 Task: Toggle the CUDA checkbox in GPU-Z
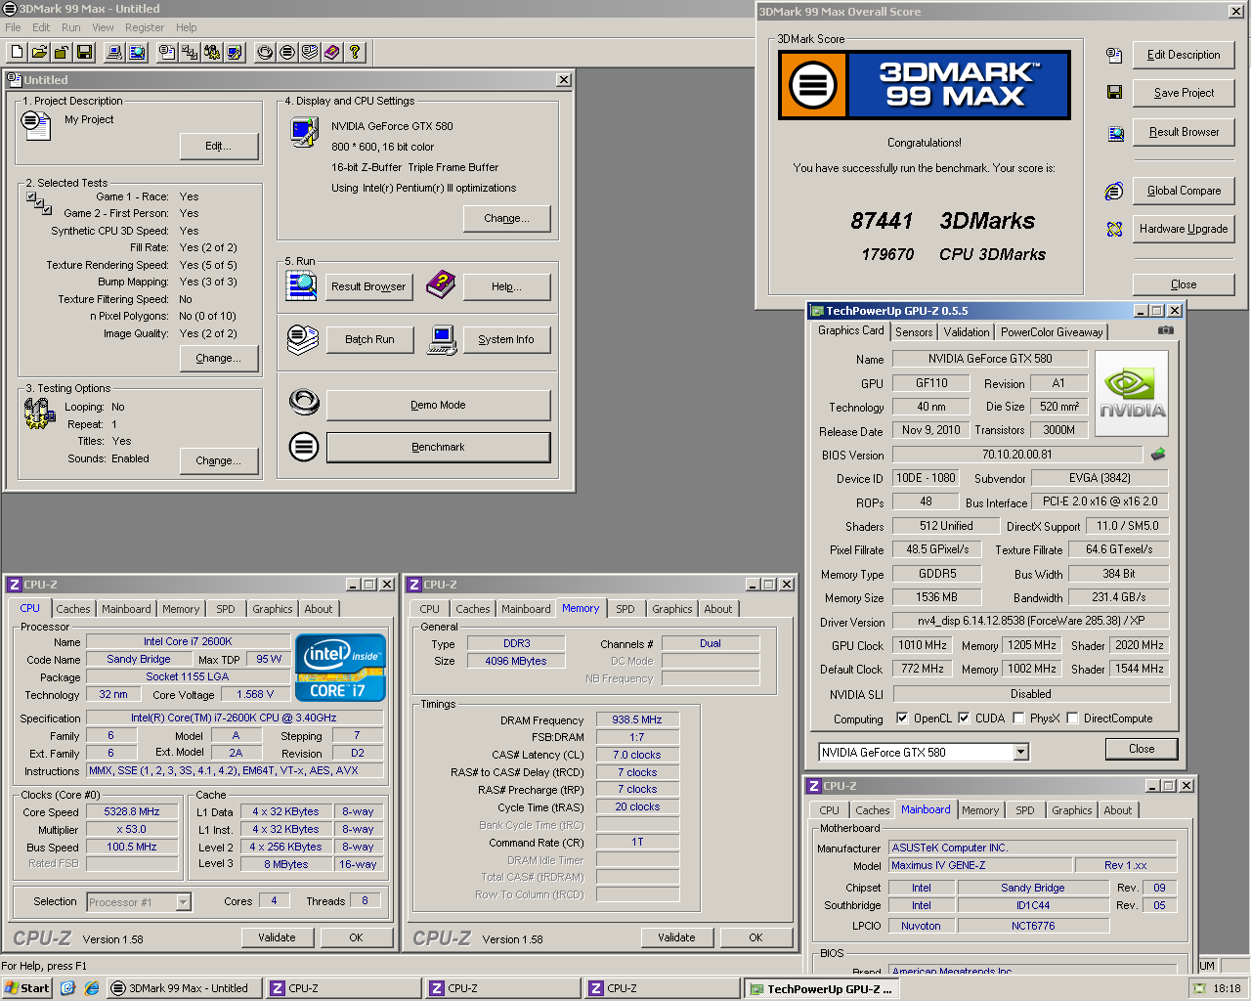964,718
